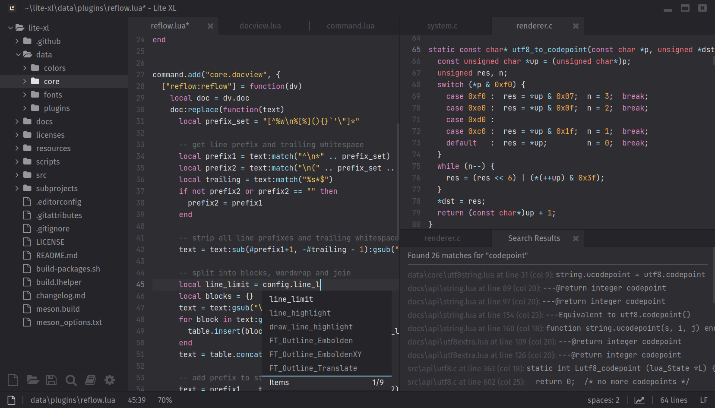Collapse the lite-xl root folder chevron
The width and height of the screenshot is (715, 408).
10,28
